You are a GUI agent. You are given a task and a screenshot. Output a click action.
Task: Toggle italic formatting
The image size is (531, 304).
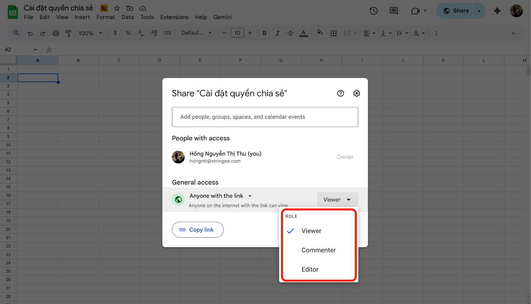click(x=277, y=33)
